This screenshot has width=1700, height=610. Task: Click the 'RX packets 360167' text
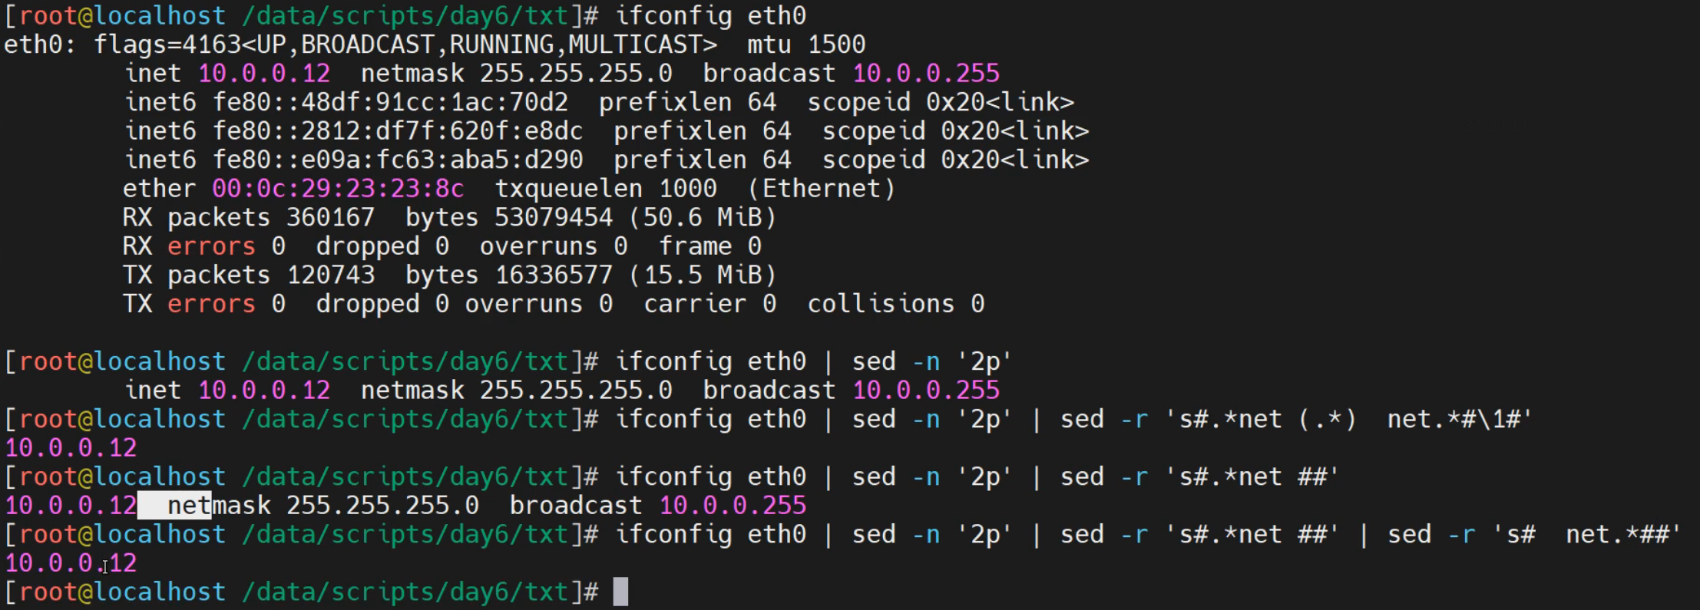click(248, 218)
